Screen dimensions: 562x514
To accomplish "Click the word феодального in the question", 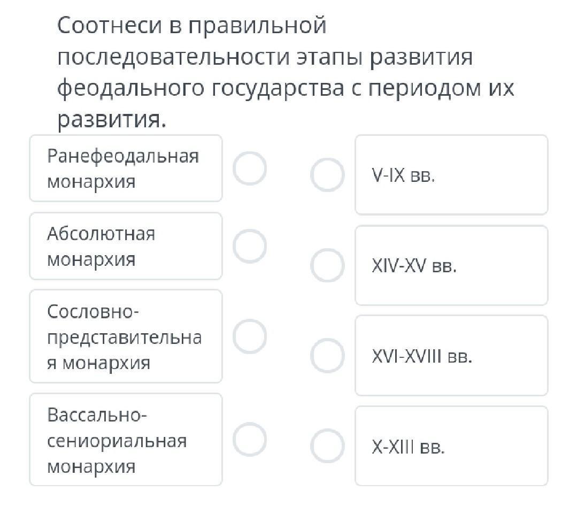I will (x=130, y=88).
